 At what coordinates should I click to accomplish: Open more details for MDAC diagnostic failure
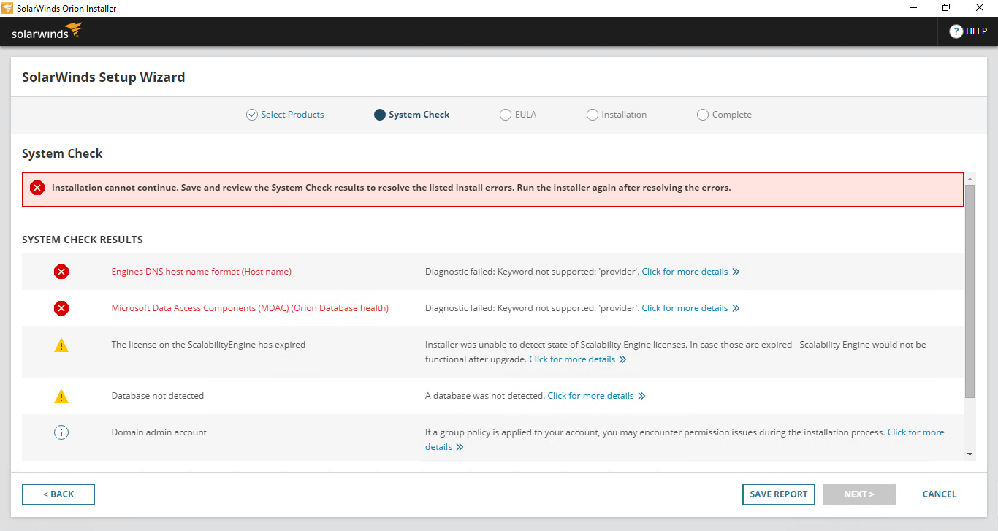[x=685, y=308]
